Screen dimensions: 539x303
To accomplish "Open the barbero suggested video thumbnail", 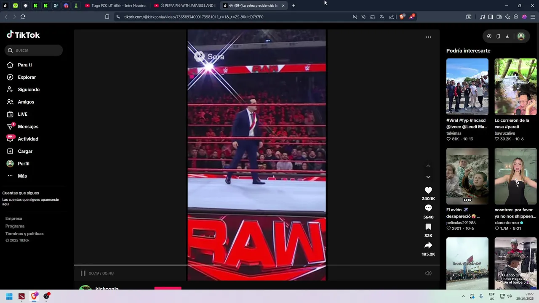I will coord(515,263).
